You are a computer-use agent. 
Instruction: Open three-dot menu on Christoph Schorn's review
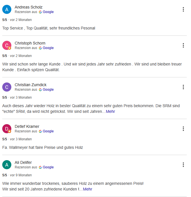point(183,45)
